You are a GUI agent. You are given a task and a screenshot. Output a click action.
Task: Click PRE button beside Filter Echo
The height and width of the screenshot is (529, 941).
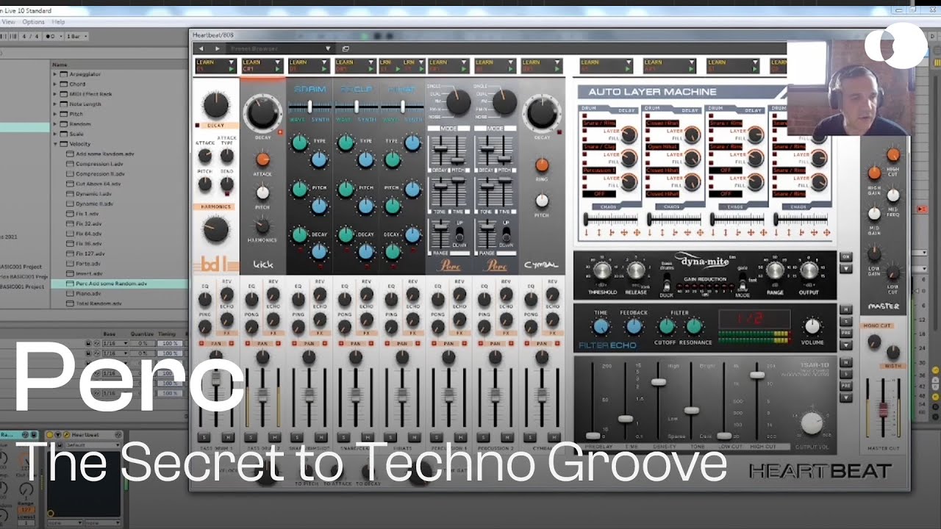(x=846, y=332)
